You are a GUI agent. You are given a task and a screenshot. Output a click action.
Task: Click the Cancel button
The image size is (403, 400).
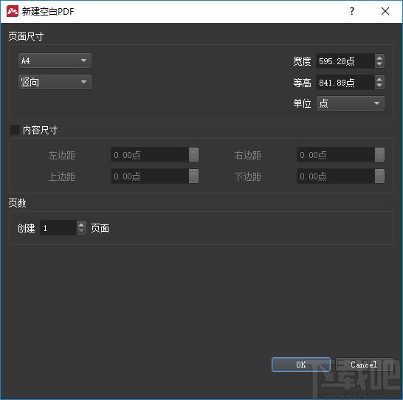[x=364, y=365]
